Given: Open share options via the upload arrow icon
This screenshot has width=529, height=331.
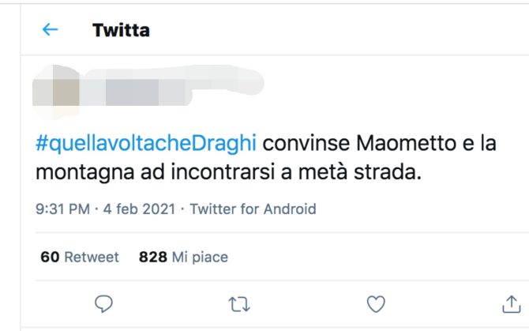Looking at the screenshot, I should (510, 303).
